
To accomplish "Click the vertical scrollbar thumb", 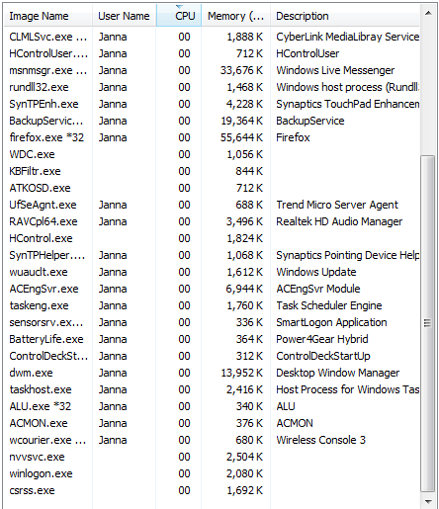I will (428, 323).
